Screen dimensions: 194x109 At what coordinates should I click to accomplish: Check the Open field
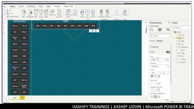[177, 53]
